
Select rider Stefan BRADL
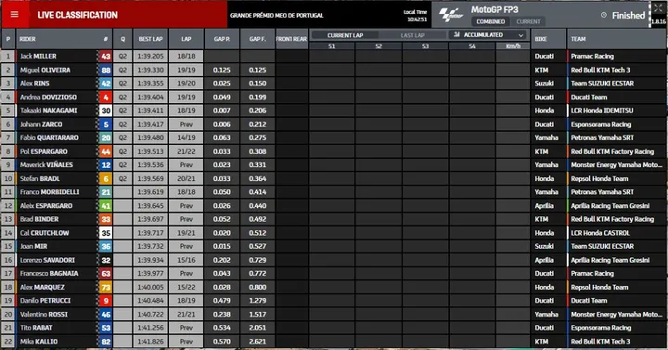coord(40,178)
